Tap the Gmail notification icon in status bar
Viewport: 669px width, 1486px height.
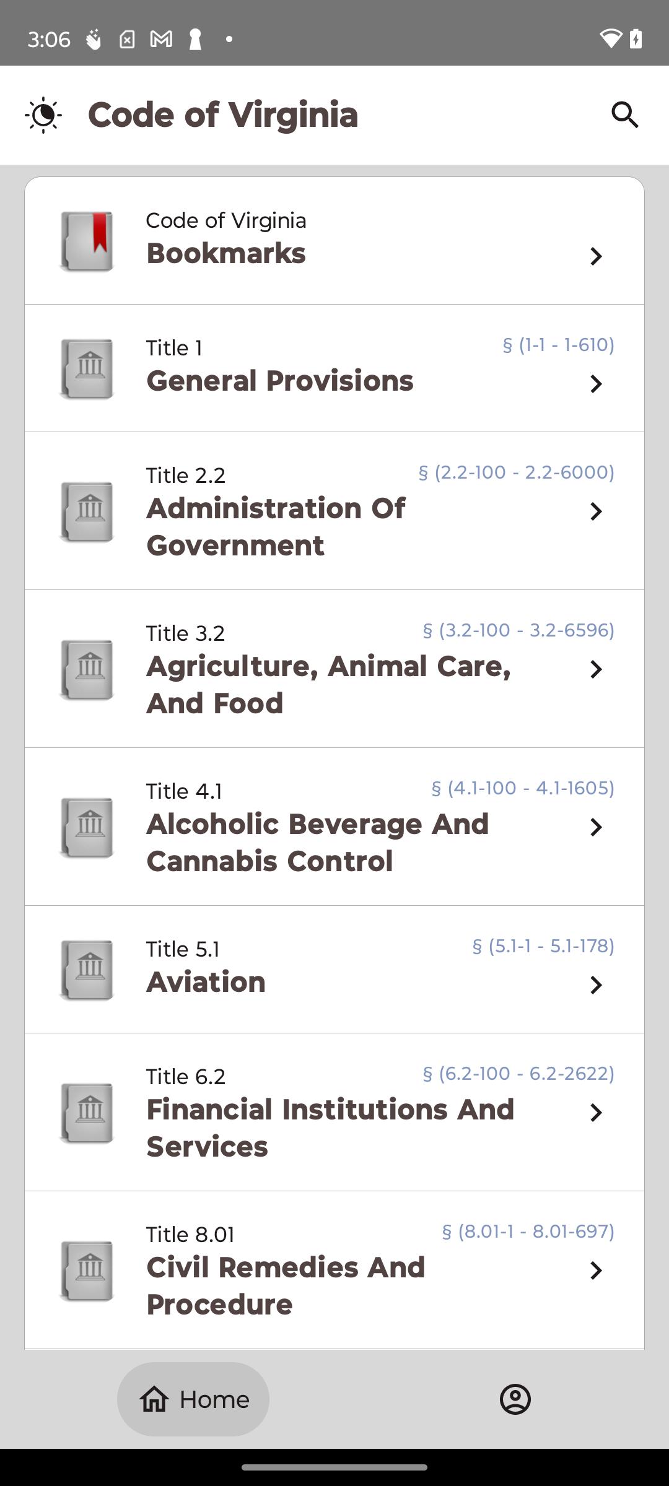[x=161, y=40]
